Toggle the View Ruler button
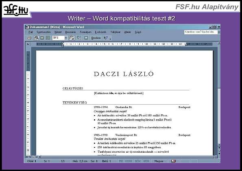Viewport: 242px width, 171px height. coord(72,38)
